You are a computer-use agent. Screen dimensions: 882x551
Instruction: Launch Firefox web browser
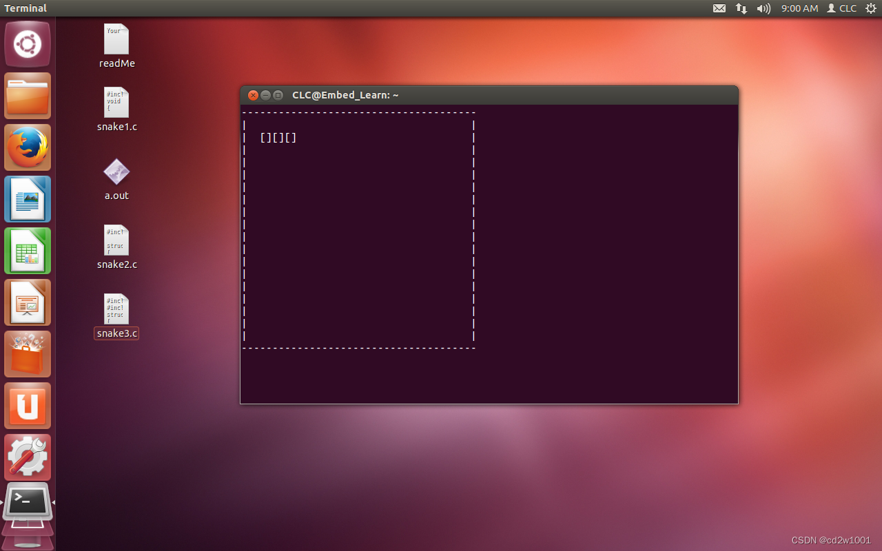coord(28,148)
